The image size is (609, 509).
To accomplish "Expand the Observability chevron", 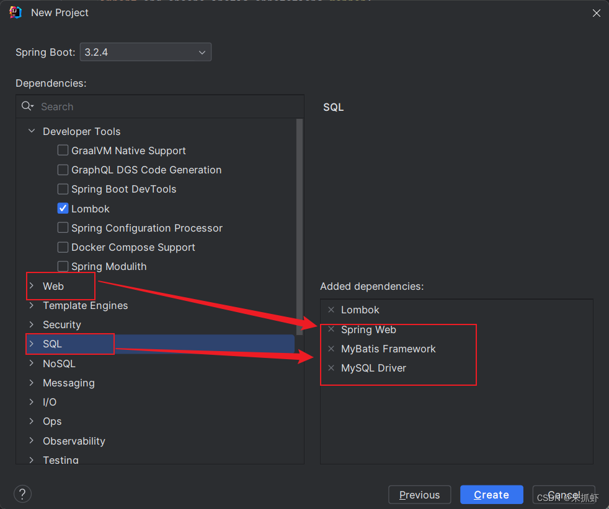I will pos(32,440).
